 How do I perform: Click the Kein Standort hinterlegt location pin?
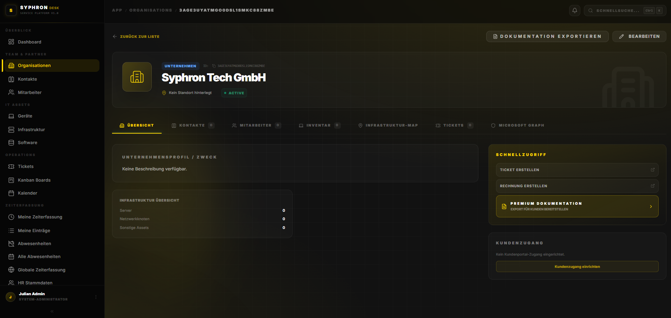[x=164, y=93]
